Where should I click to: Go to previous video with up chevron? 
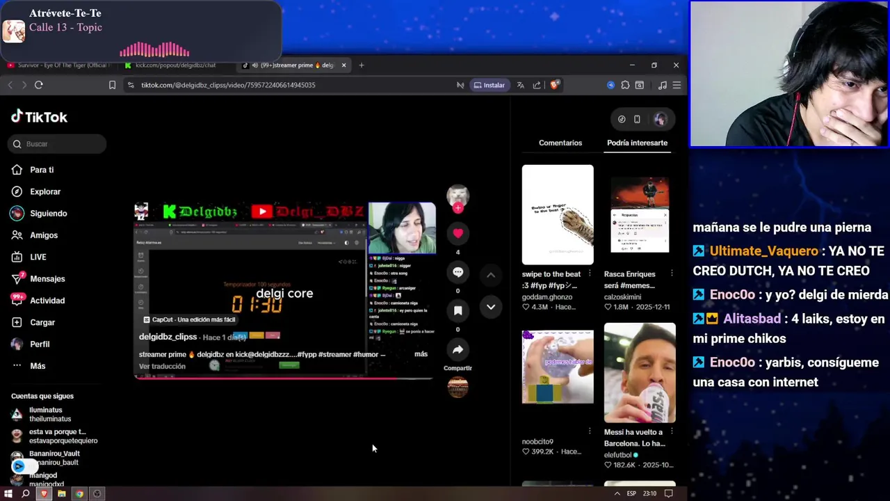pos(490,275)
